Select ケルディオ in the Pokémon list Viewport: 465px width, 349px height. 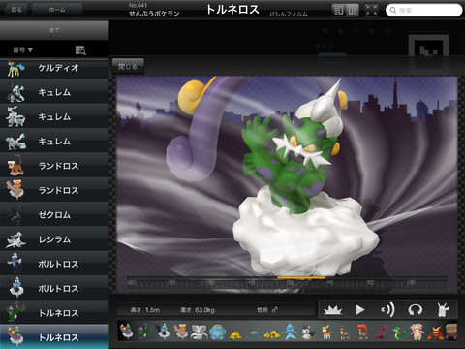pyautogui.click(x=54, y=68)
